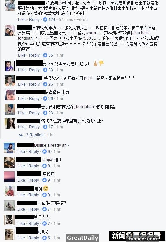166x242 pixels.
Task: Open the cat-filter avatar commenter's profile picture
Action: pyautogui.click(x=10, y=95)
